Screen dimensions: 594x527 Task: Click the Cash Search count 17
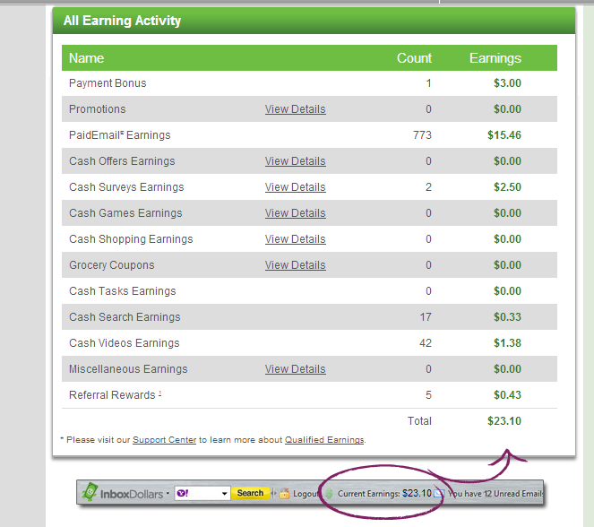coord(426,317)
